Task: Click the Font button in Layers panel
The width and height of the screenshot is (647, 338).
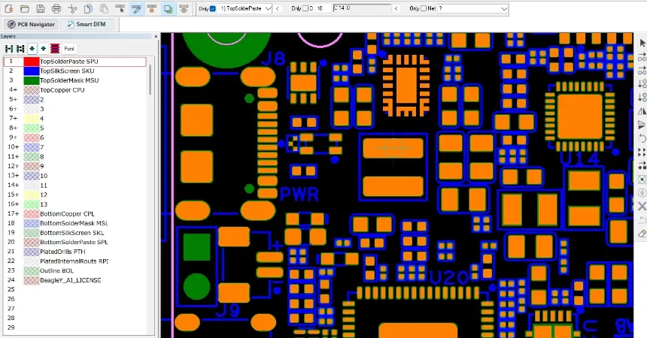Action: pyautogui.click(x=69, y=49)
